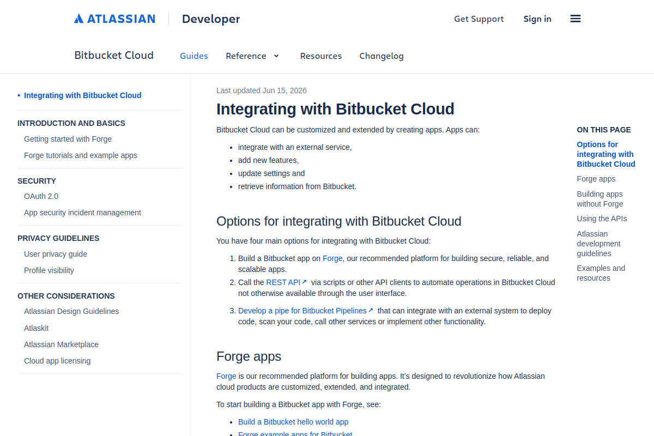Click SECURITY section heading
The width and height of the screenshot is (654, 436).
click(x=37, y=181)
